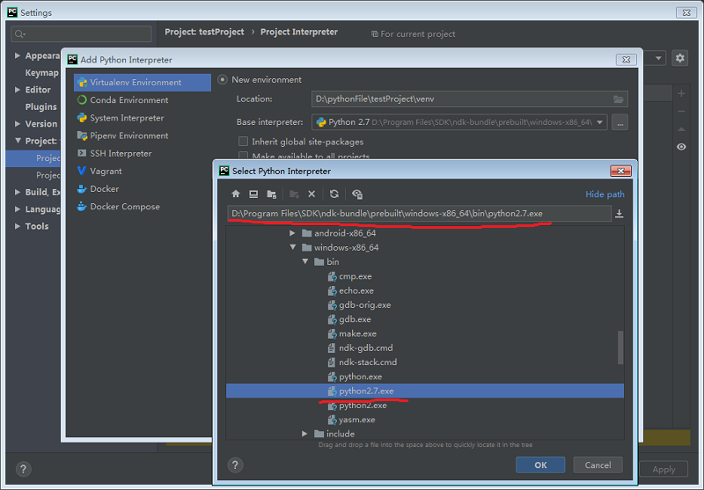Collapse the bin folder

304,261
